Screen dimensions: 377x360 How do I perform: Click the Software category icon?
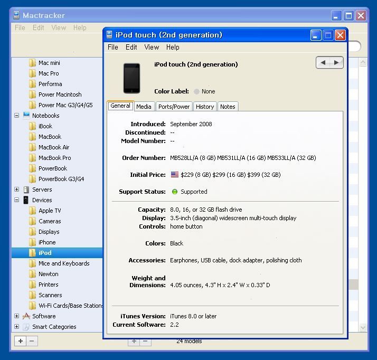click(26, 316)
